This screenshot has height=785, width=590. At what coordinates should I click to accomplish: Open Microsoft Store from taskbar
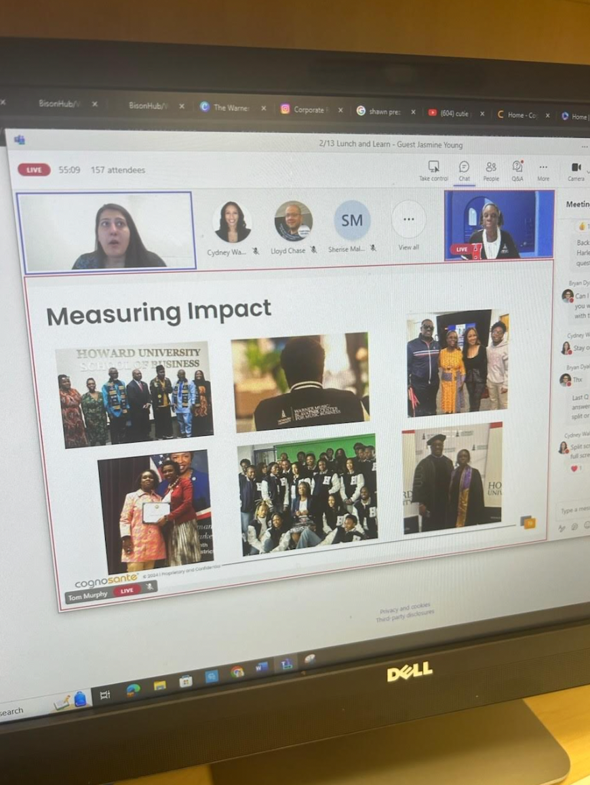(x=186, y=681)
